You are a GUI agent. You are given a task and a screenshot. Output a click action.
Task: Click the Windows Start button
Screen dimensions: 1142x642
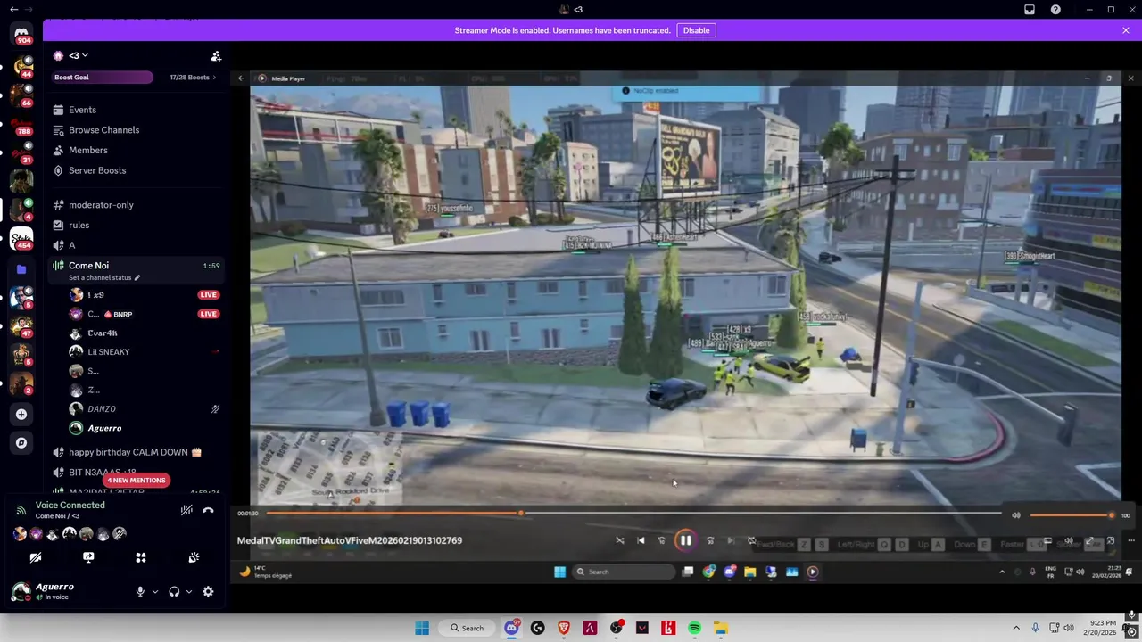422,628
